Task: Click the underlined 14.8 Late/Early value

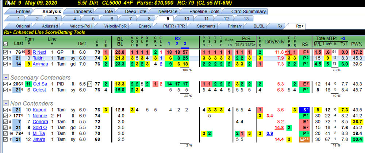Action: (x=278, y=127)
